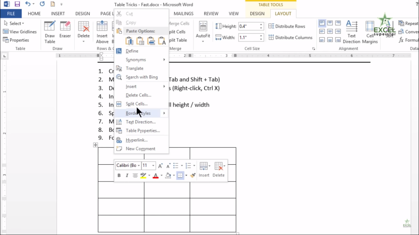Screen dimensions: 419x235
Task: Open the Table Tools DESIGN tab
Action: [x=257, y=13]
